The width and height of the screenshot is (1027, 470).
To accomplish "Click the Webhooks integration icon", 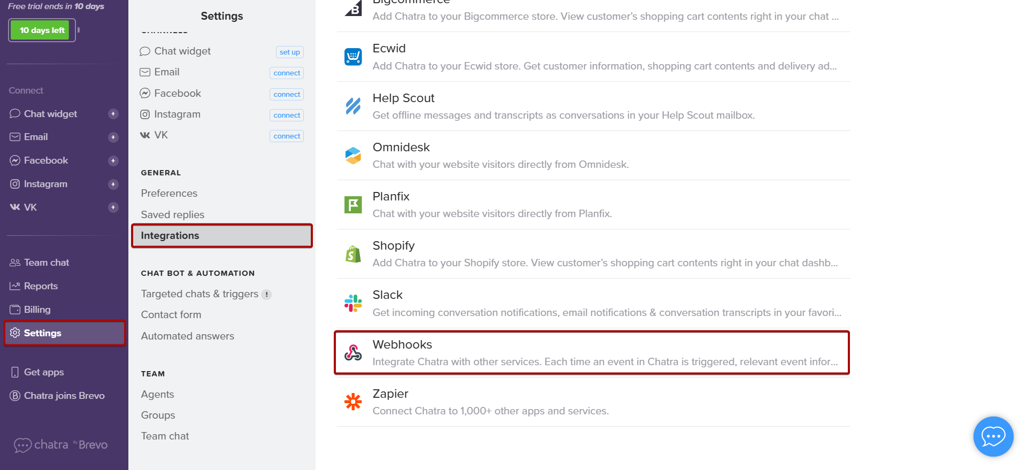I will [353, 353].
